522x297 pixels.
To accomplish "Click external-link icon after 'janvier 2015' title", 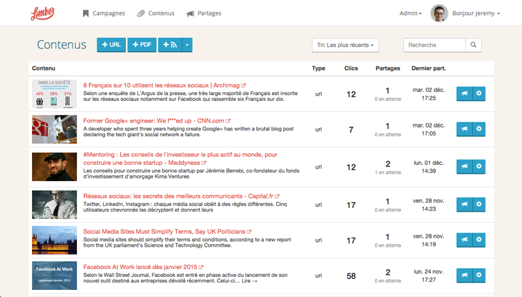I will (x=201, y=267).
